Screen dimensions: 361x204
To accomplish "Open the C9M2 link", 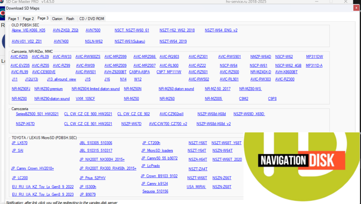I will pos(244,99).
